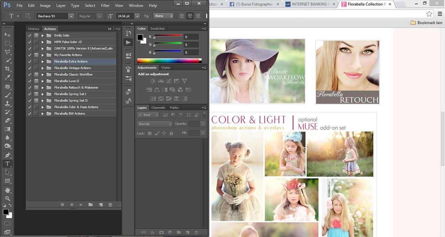
Task: Select the Quick Selection tool
Action: coord(7,60)
